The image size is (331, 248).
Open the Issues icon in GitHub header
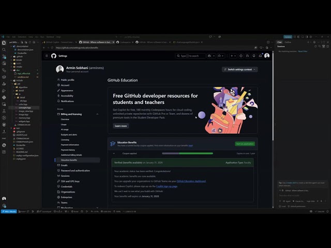241,56
